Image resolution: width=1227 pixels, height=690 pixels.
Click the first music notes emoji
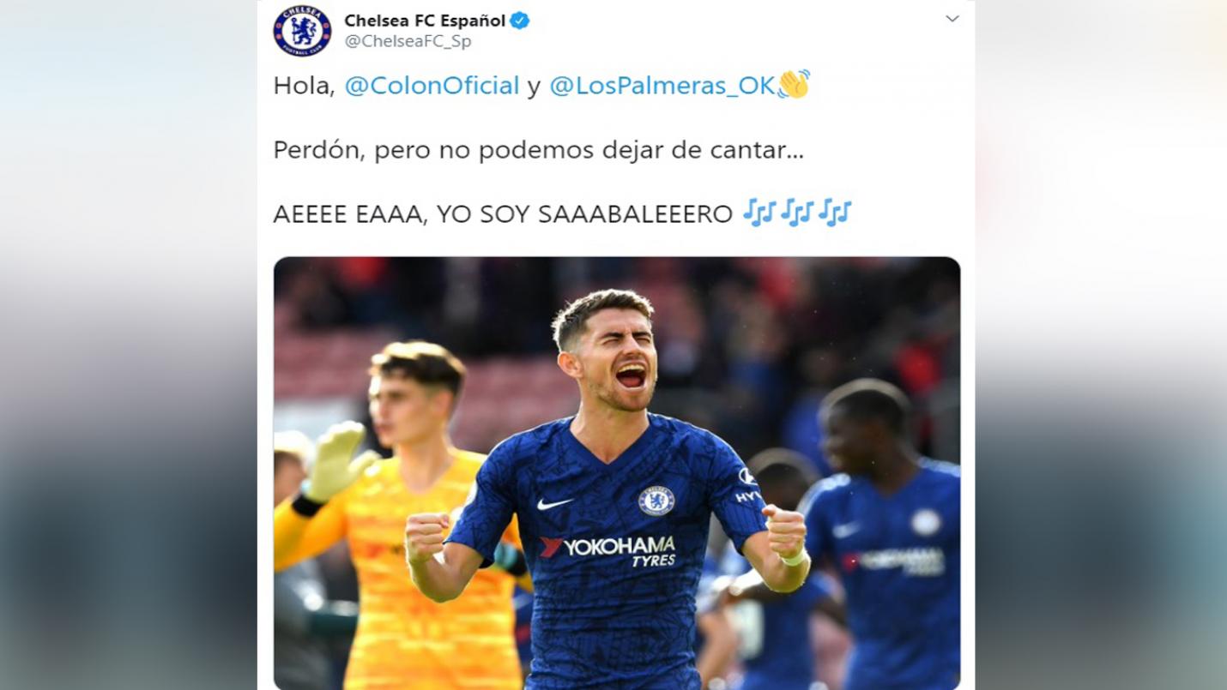tap(759, 213)
